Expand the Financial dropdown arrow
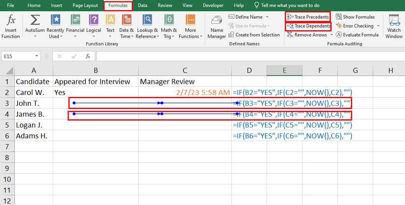The image size is (405, 205). (75, 36)
